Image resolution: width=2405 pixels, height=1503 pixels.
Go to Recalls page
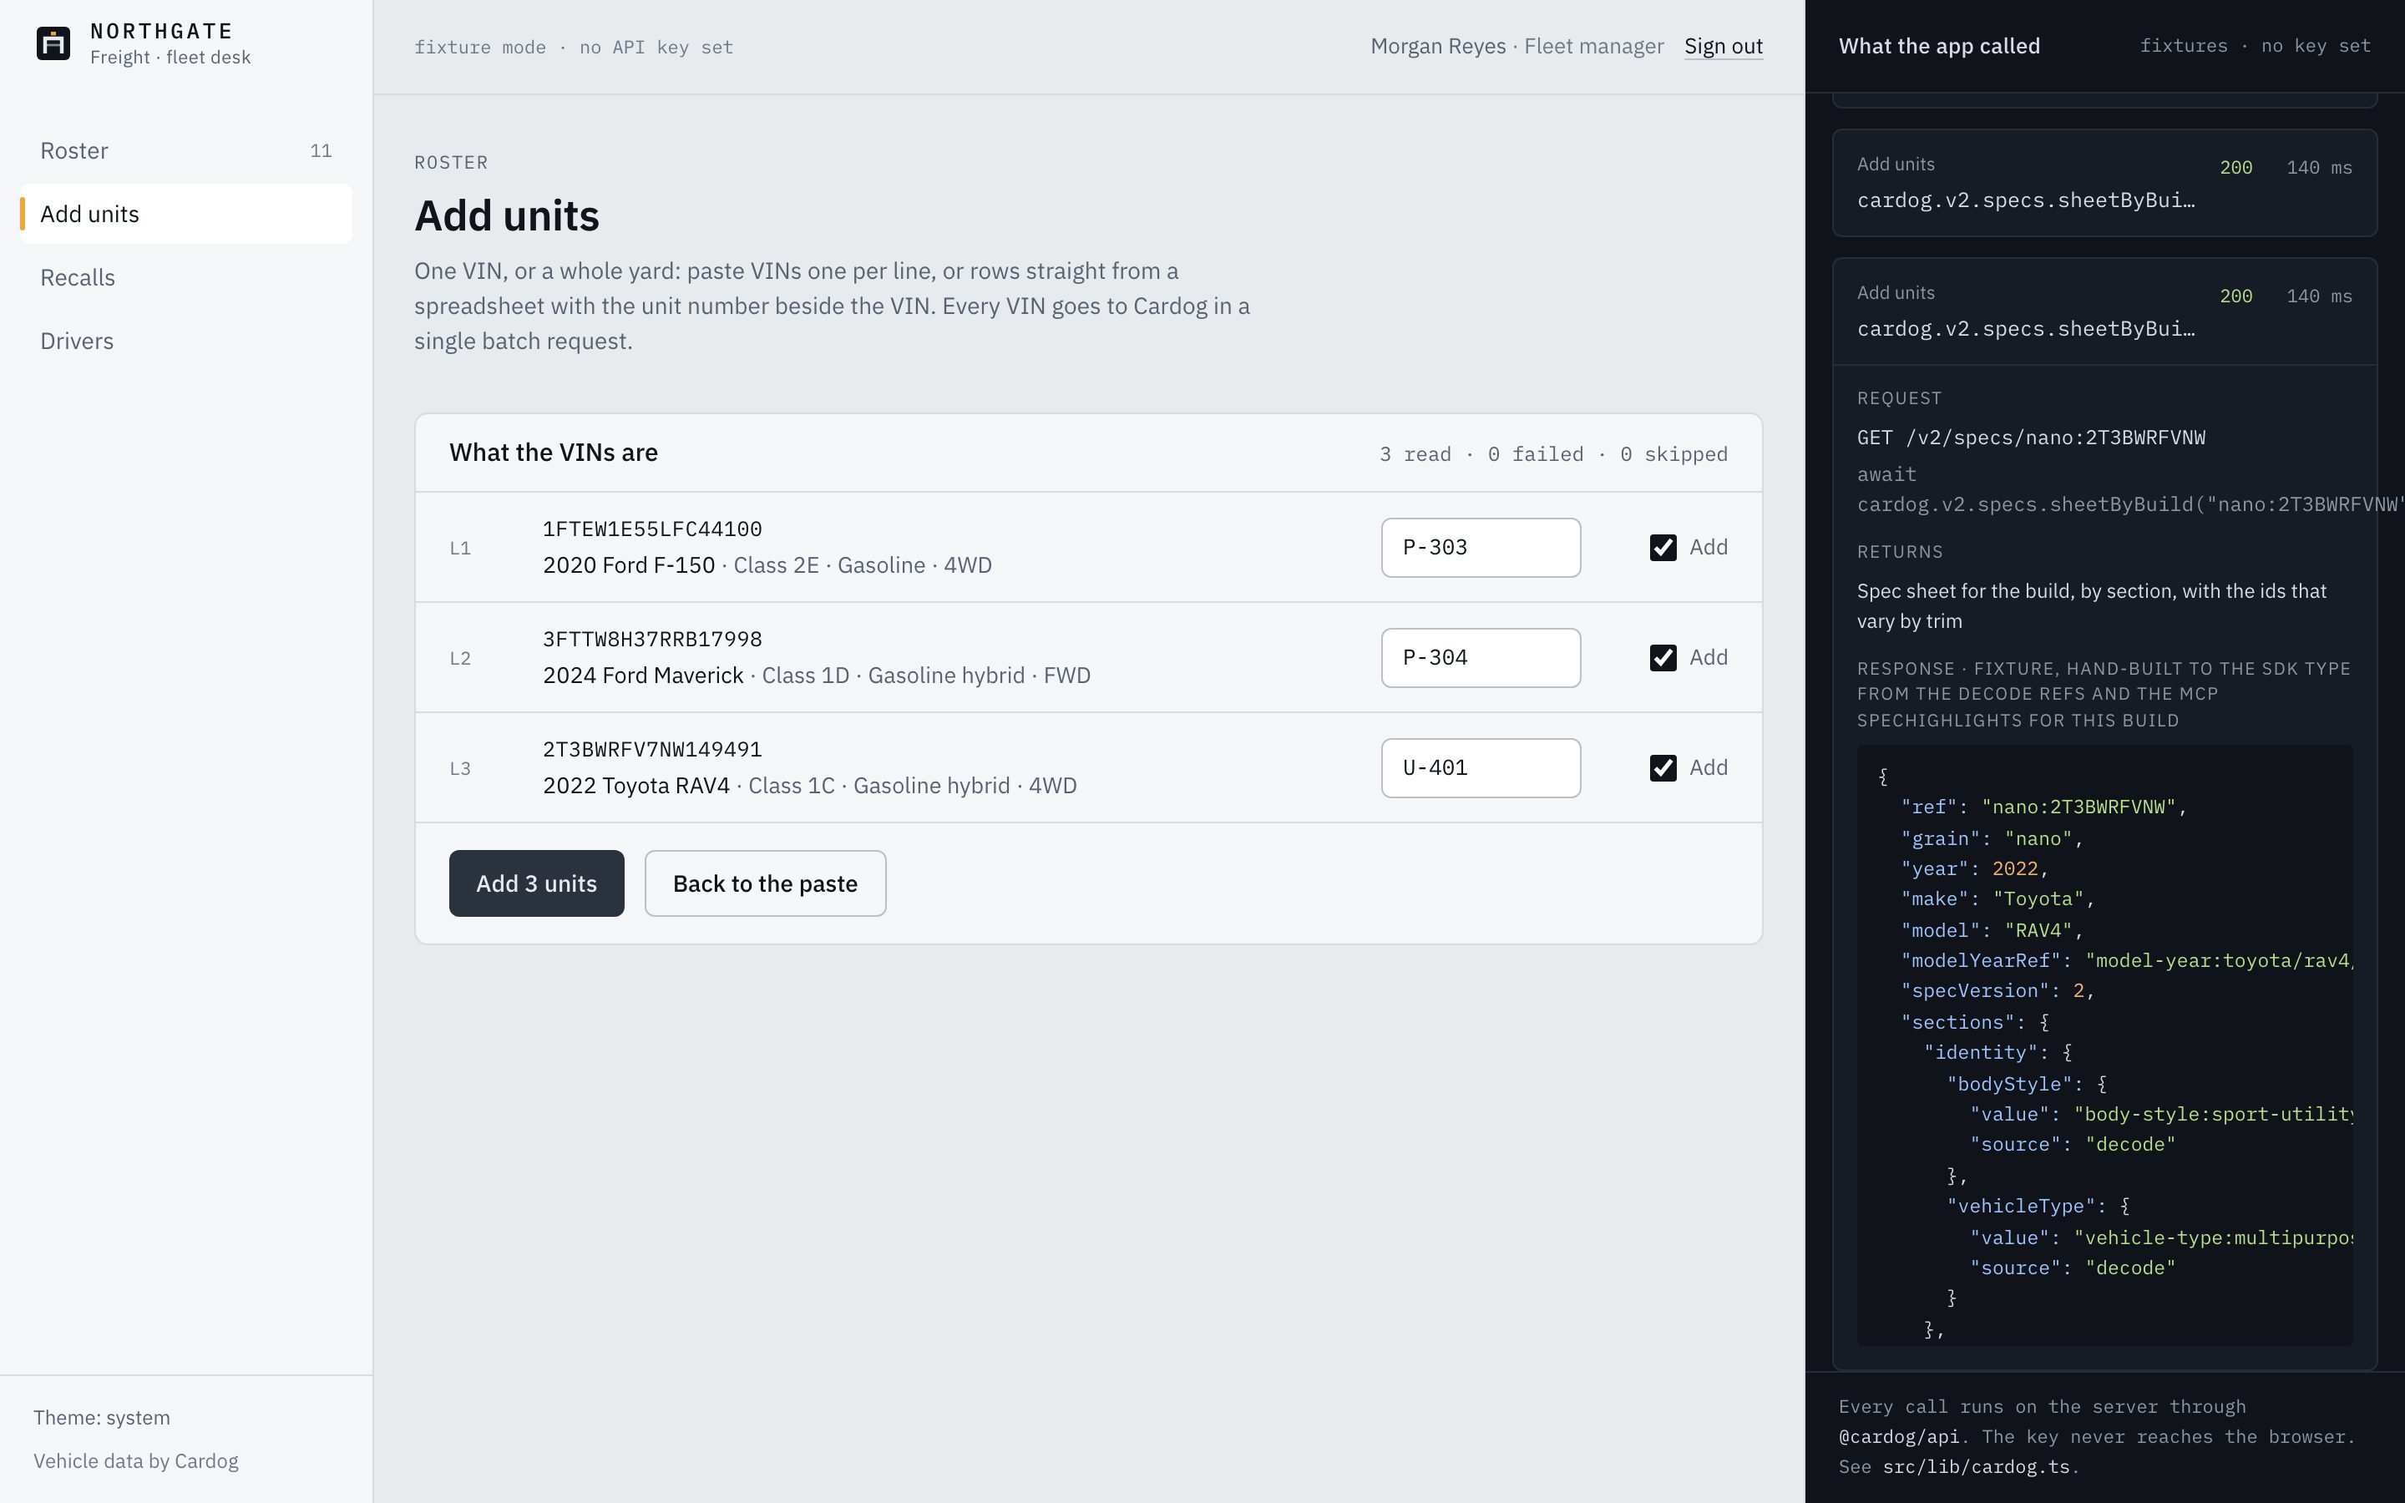(186, 277)
